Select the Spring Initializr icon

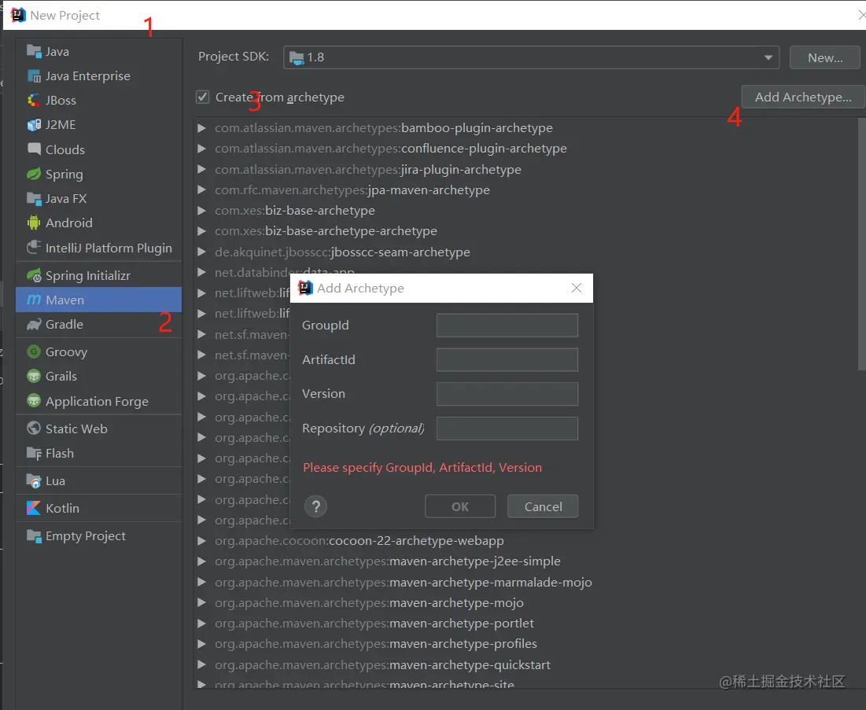(35, 275)
